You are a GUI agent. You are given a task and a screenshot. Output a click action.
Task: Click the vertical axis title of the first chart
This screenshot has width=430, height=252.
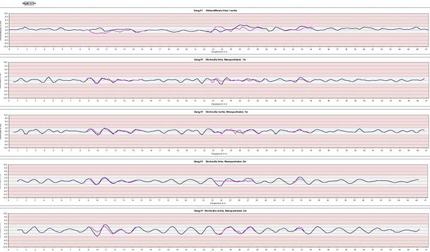click(3, 30)
